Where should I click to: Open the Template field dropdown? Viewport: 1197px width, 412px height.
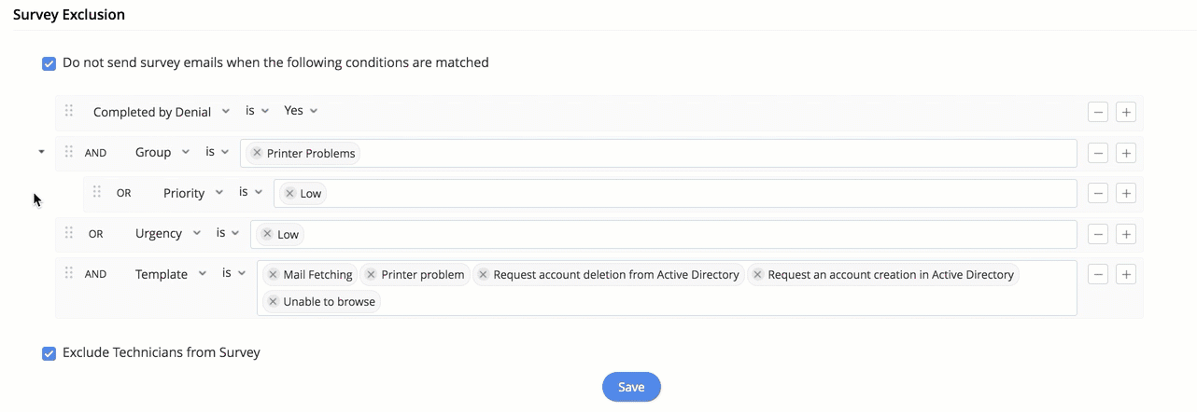[x=170, y=274]
